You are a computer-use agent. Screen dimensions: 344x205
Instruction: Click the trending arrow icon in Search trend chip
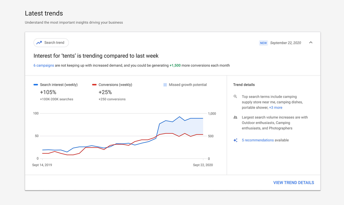point(39,43)
